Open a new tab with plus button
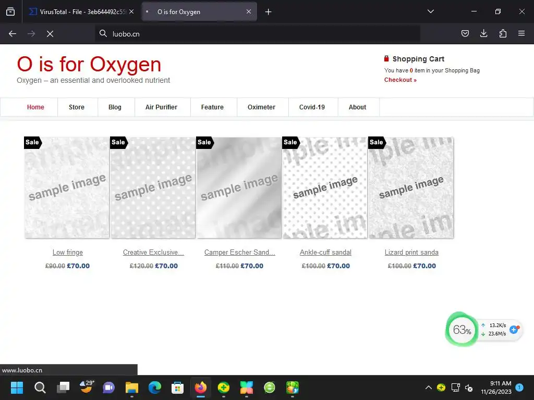This screenshot has height=400, width=534. click(x=269, y=12)
